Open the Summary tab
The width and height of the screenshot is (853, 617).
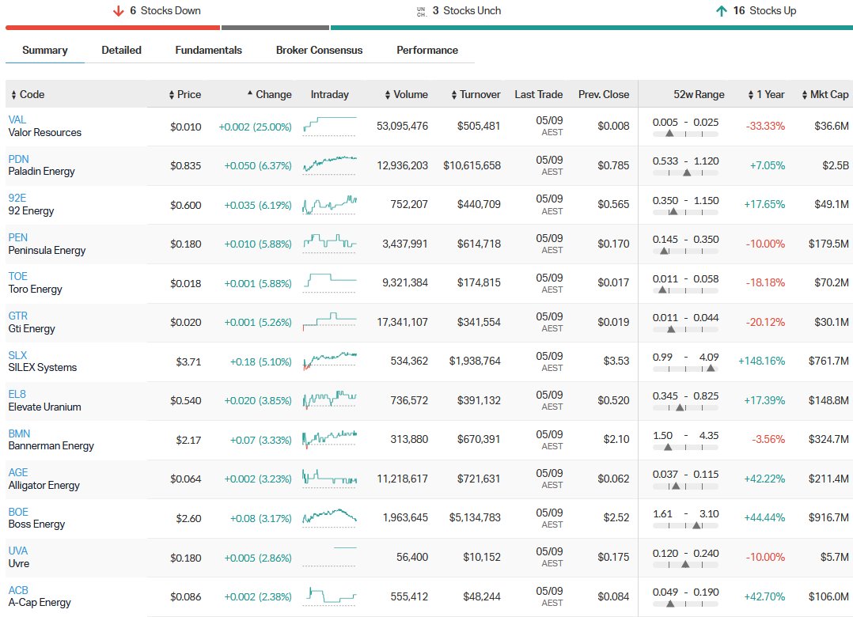pyautogui.click(x=44, y=50)
